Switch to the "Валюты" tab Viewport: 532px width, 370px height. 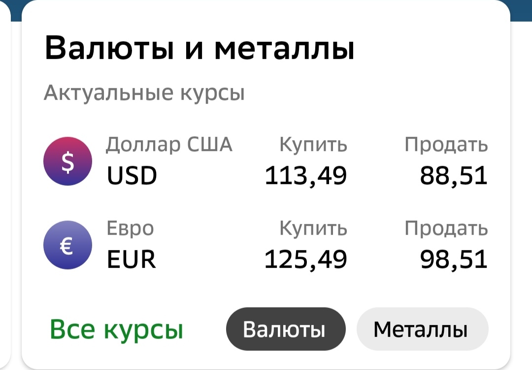[286, 330]
